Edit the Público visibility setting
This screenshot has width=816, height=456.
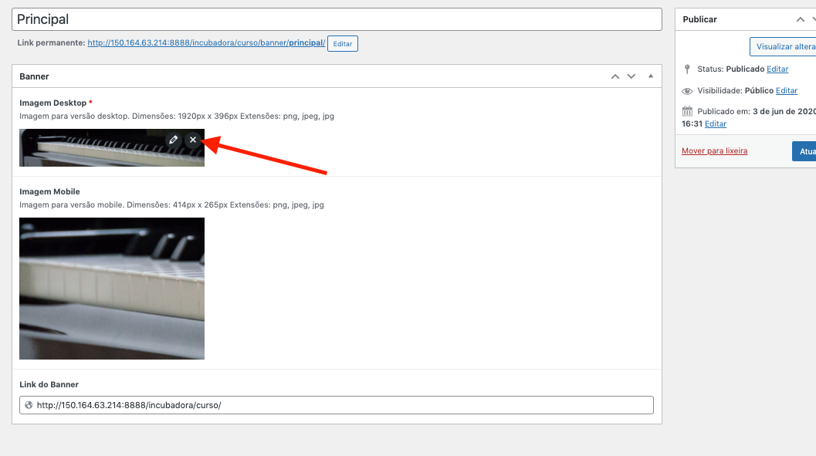click(787, 91)
